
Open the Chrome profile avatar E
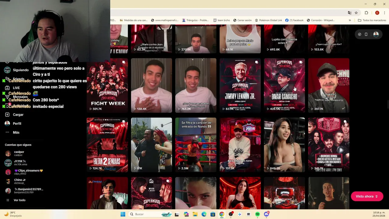377,13
